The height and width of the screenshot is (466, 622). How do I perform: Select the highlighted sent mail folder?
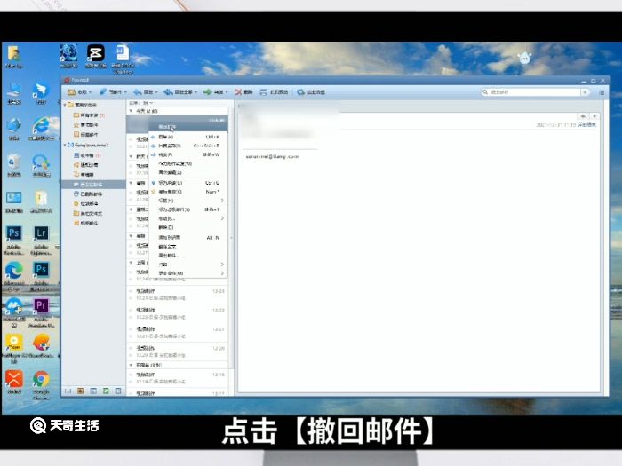click(93, 185)
